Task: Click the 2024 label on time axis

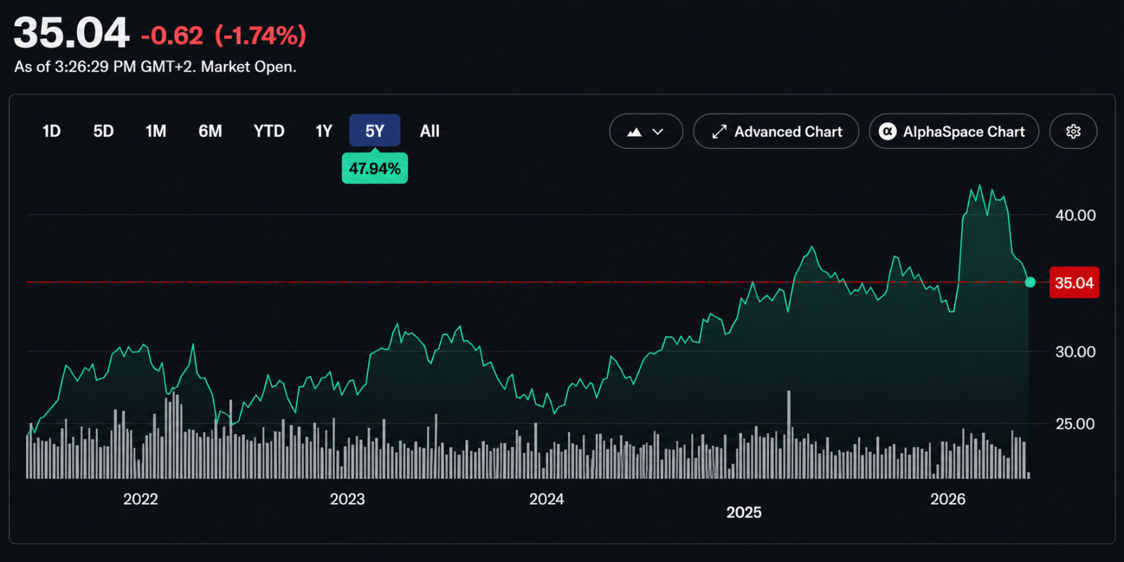Action: [x=547, y=499]
